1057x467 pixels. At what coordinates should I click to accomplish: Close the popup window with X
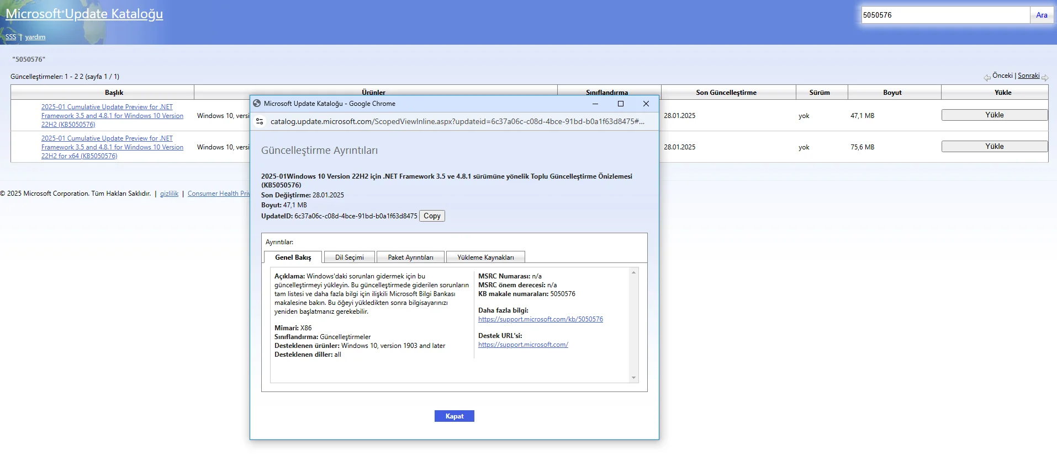[646, 104]
